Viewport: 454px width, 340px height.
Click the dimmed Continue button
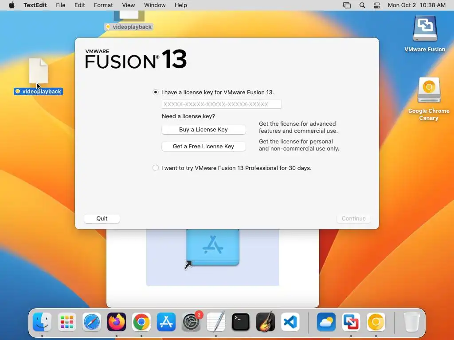coord(353,219)
